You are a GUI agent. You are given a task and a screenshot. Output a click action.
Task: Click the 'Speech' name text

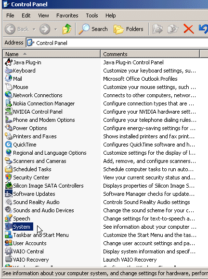click(22, 219)
